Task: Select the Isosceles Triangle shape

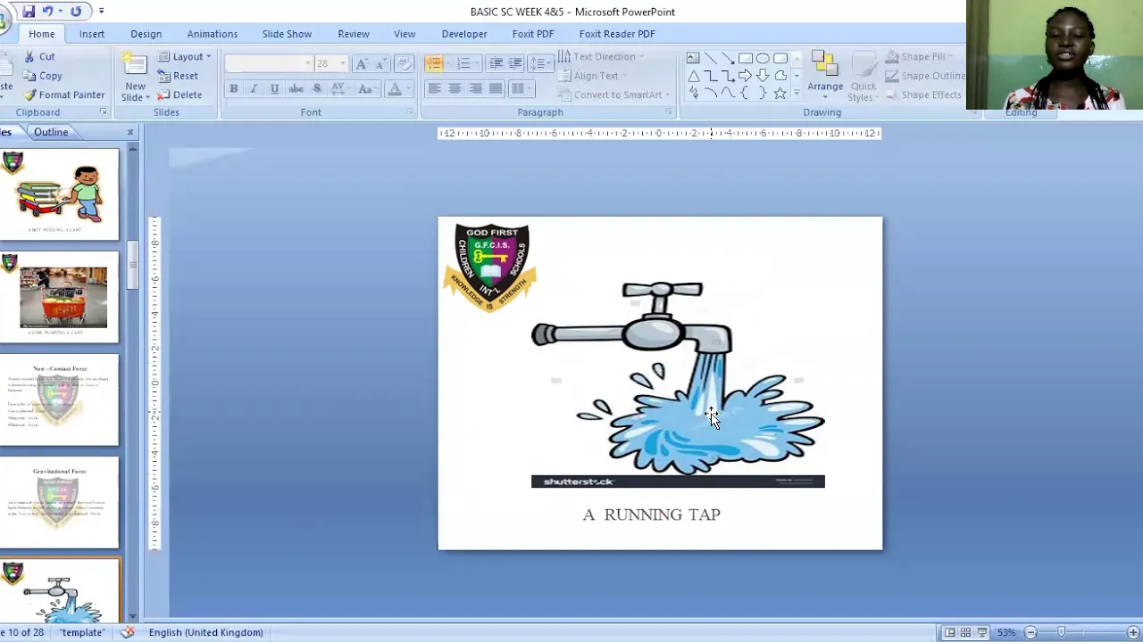Action: 693,76
